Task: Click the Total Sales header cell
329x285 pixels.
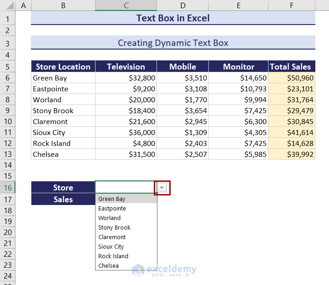Action: pos(291,66)
